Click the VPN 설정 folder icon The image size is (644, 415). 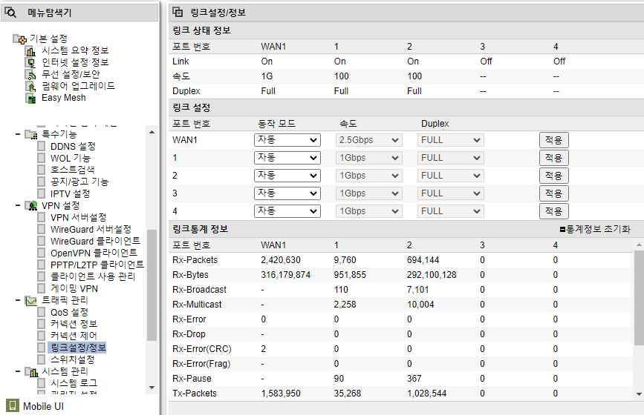tap(31, 206)
